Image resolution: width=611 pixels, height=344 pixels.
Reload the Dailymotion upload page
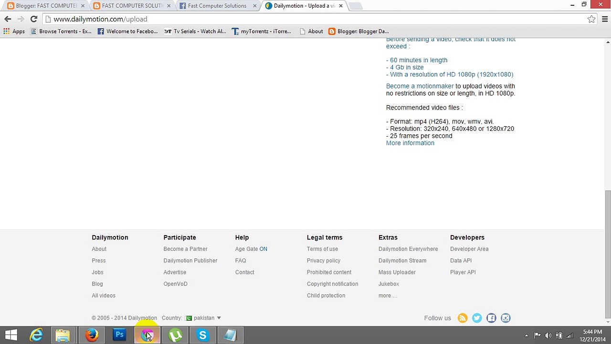pyautogui.click(x=33, y=19)
